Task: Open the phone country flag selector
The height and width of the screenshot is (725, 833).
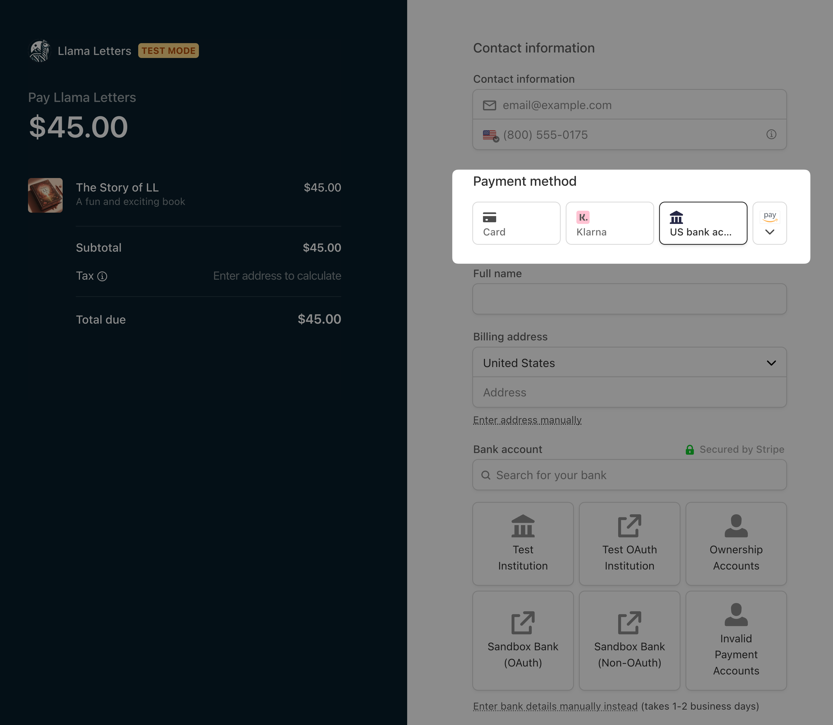Action: coord(490,135)
